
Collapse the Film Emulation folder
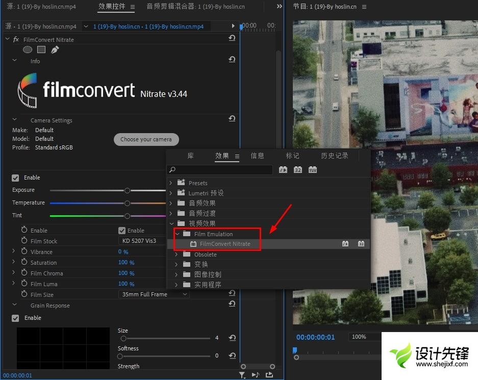point(177,234)
